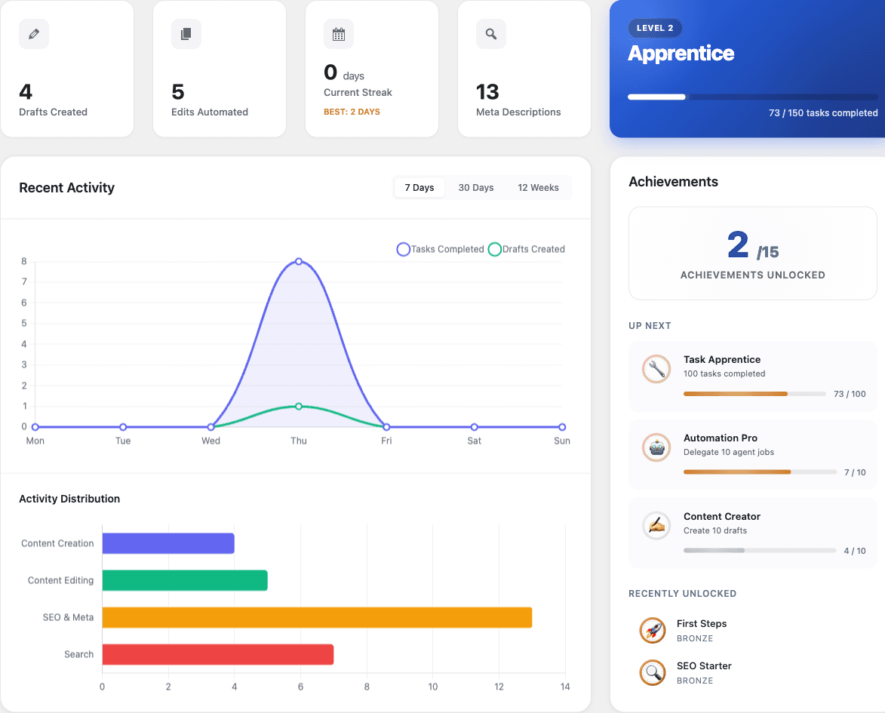Screen dimensions: 885x713
Task: Click the 'UP NEXT' section label
Action: click(650, 326)
